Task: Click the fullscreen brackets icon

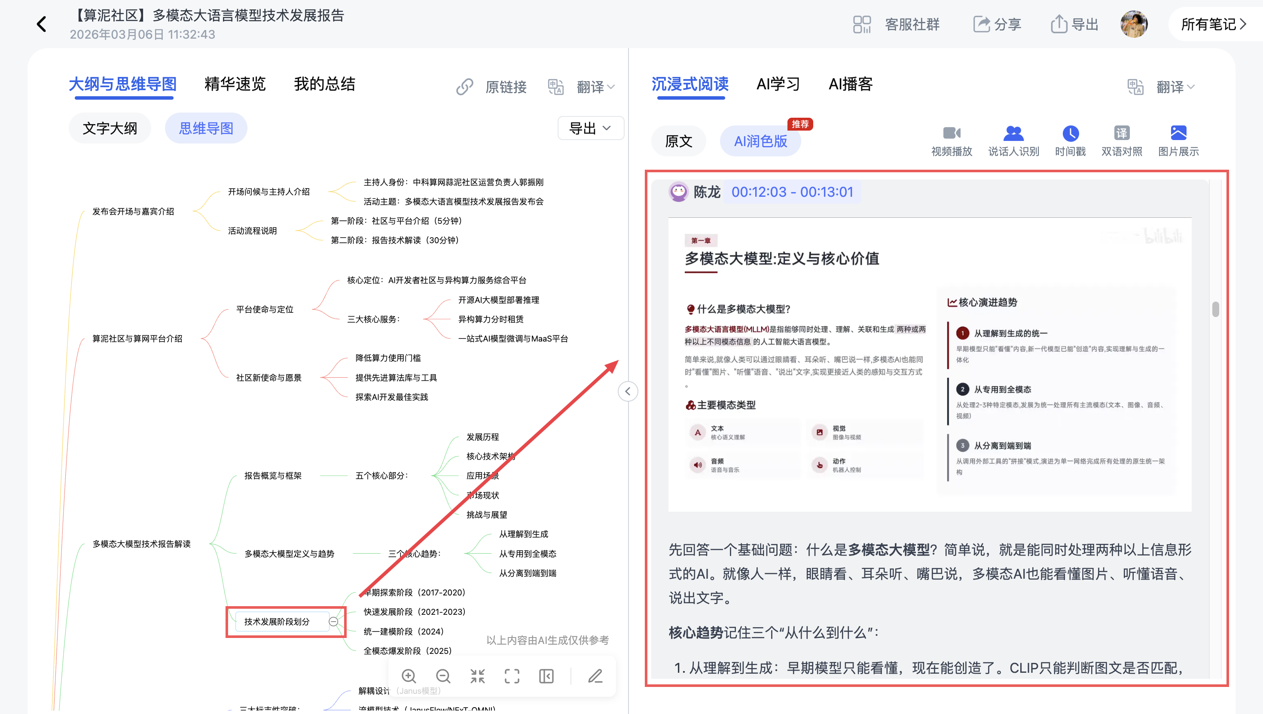Action: point(512,676)
